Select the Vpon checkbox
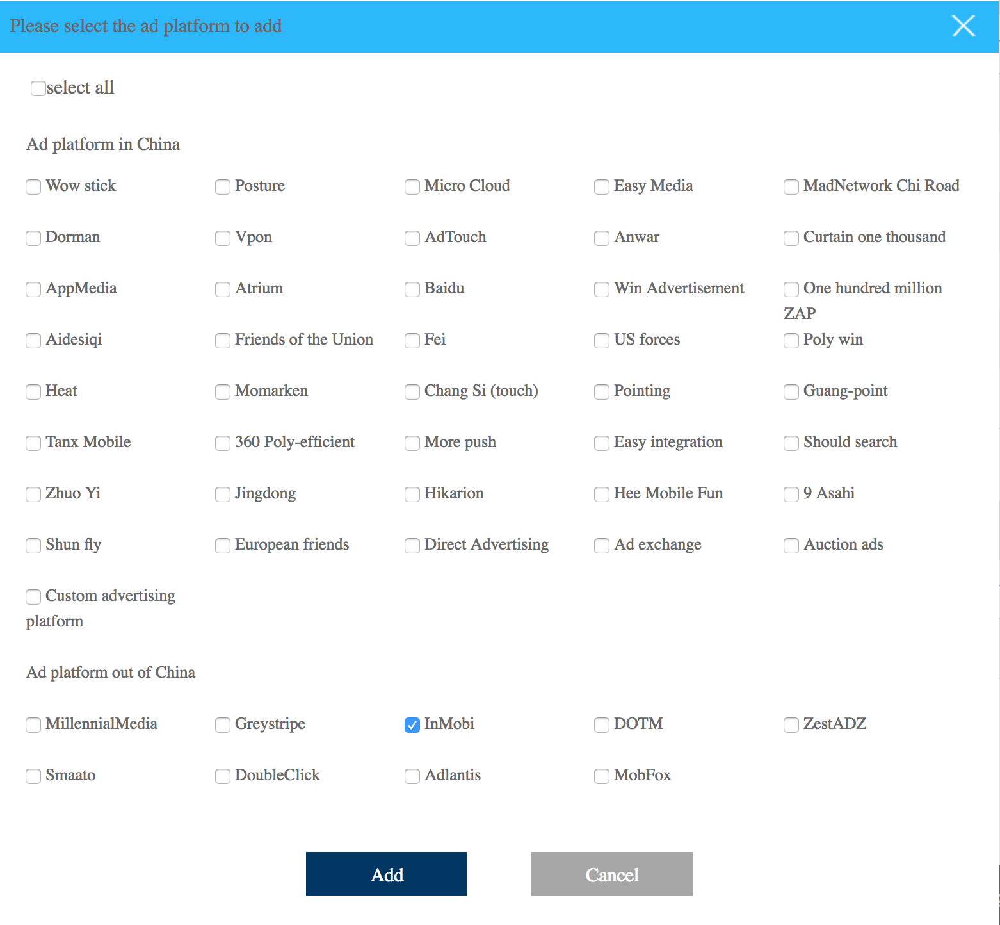1000x925 pixels. pos(223,238)
